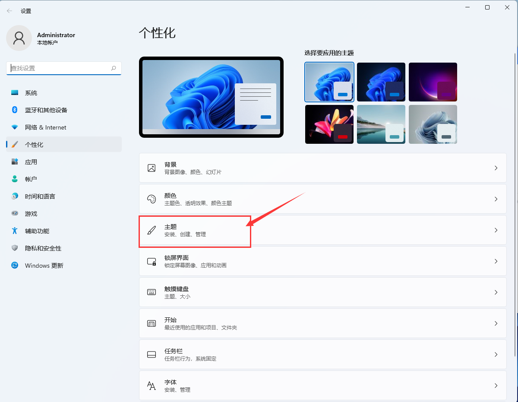Image resolution: width=518 pixels, height=402 pixels.
Task: Open 开始 settings via its title text
Action: click(171, 320)
